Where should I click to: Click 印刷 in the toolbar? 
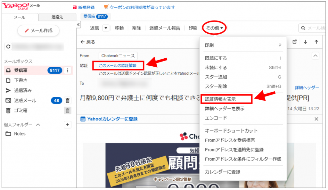coord(193,28)
